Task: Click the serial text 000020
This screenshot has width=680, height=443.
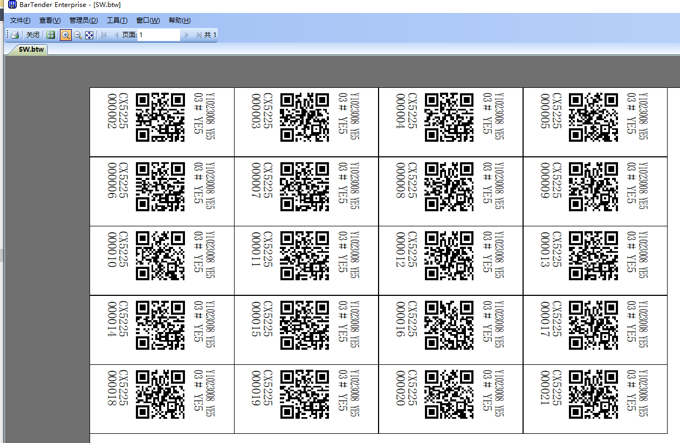Action: click(x=401, y=387)
